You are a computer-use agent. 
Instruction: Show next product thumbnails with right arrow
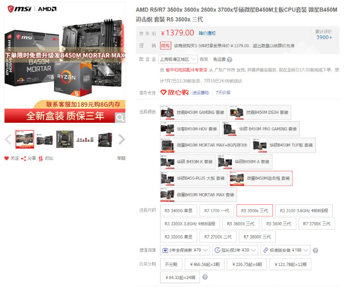click(122, 140)
